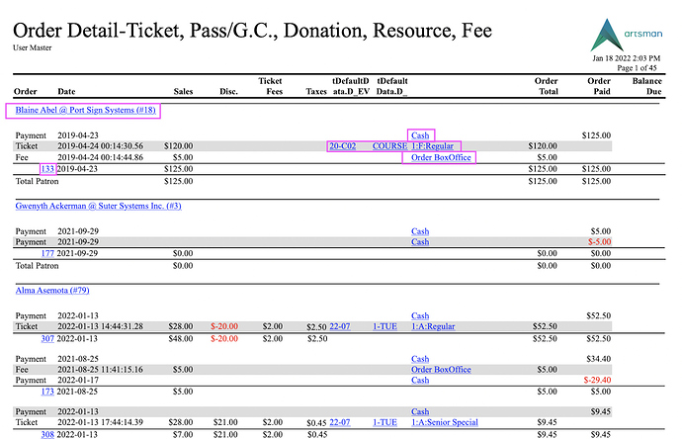Click the $7.00 sales total for order 308
This screenshot has width=682, height=439.
183,434
